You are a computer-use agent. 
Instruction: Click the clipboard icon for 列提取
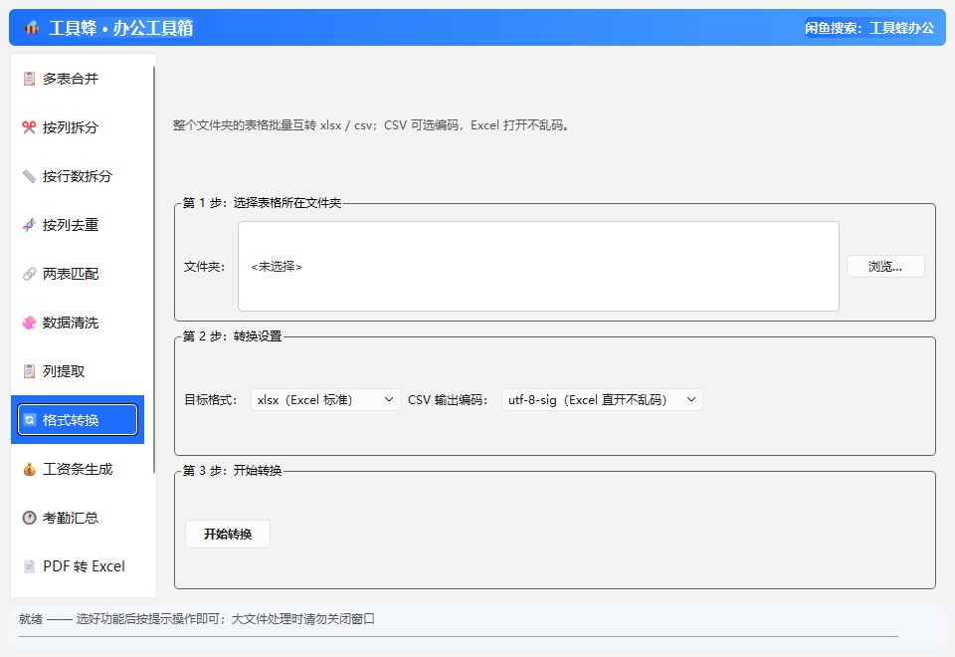29,371
